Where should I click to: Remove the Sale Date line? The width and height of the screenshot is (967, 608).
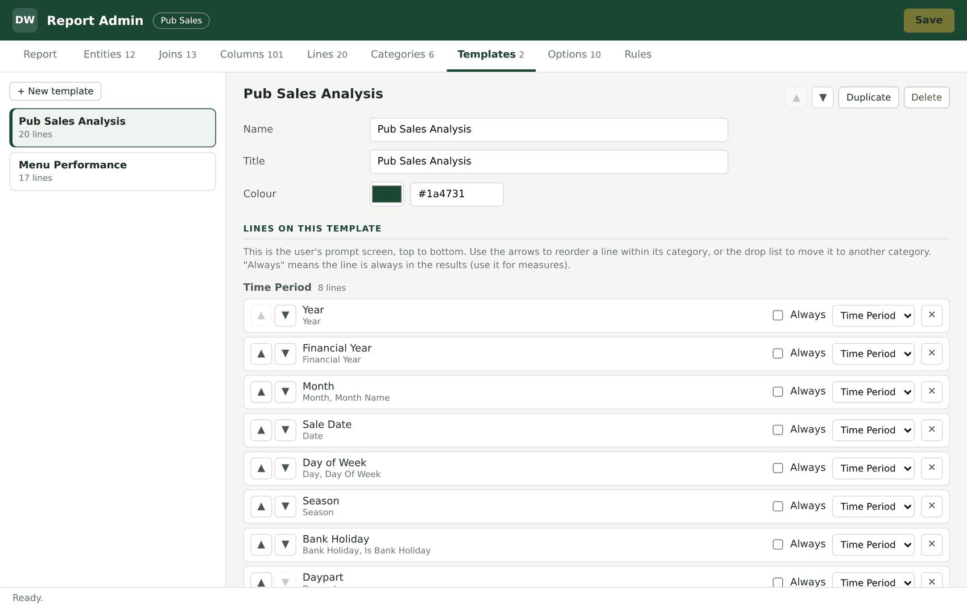932,430
